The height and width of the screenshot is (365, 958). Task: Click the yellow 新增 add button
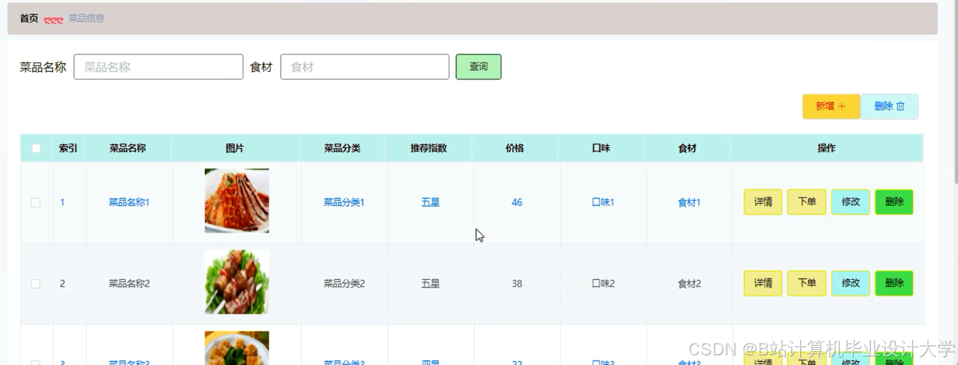(x=831, y=106)
